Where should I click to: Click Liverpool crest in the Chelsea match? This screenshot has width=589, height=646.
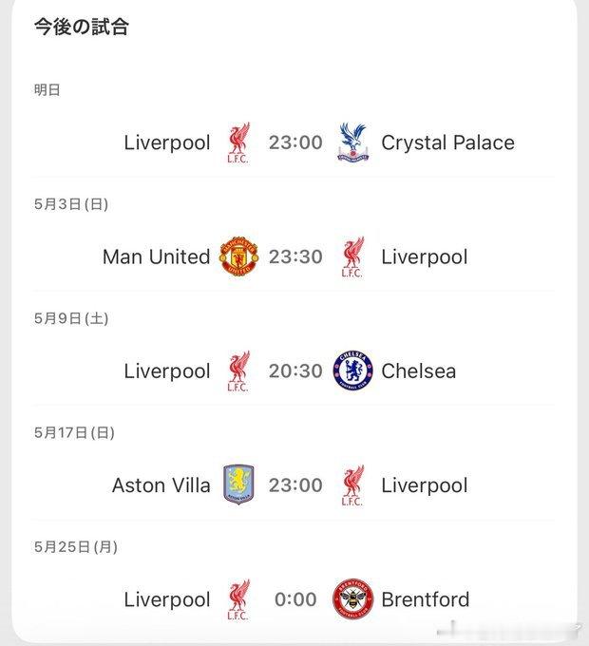click(x=238, y=370)
